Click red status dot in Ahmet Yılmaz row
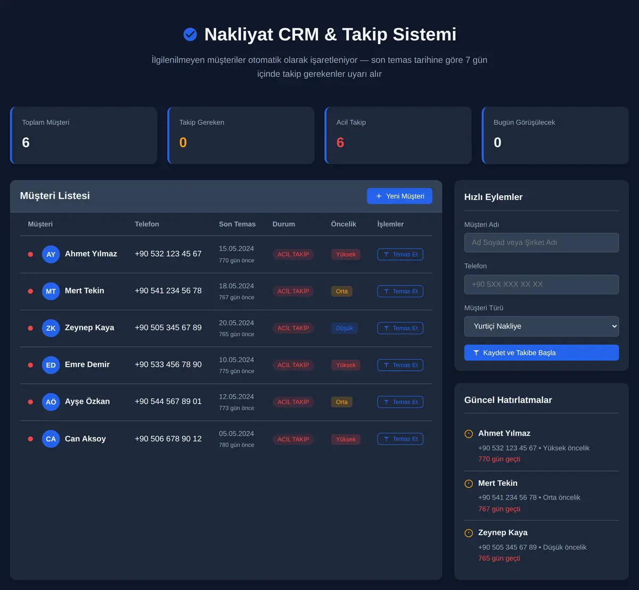The width and height of the screenshot is (639, 590). tap(30, 254)
